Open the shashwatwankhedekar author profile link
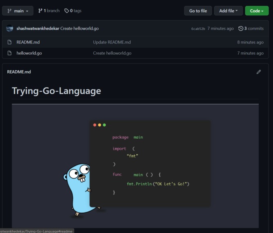This screenshot has width=273, height=233. click(38, 28)
